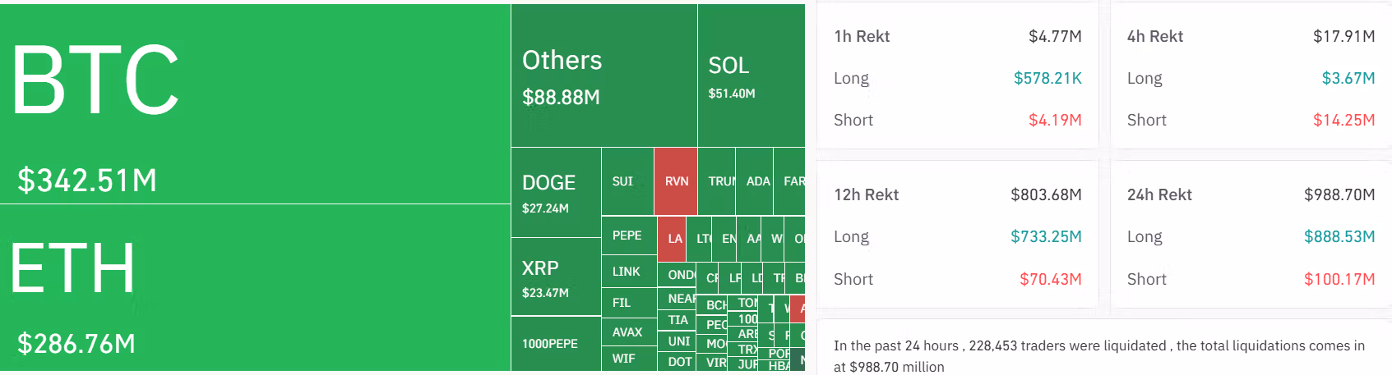Click the red LA tile

click(x=672, y=239)
